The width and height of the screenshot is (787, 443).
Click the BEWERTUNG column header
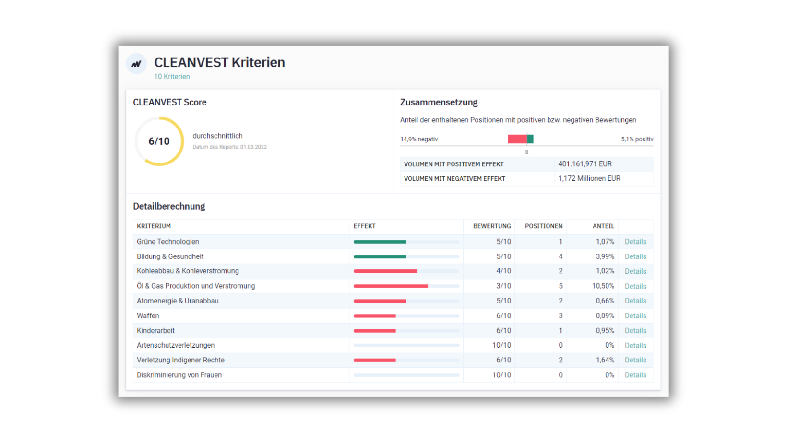(x=492, y=226)
